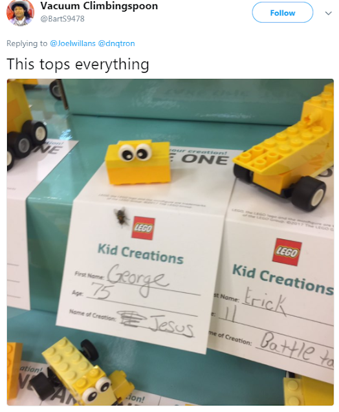Open Vacuum Climbingspoon's profile avatar

pyautogui.click(x=20, y=13)
